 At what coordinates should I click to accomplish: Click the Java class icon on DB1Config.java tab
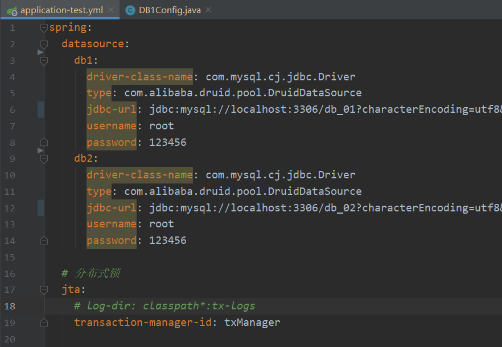[130, 10]
